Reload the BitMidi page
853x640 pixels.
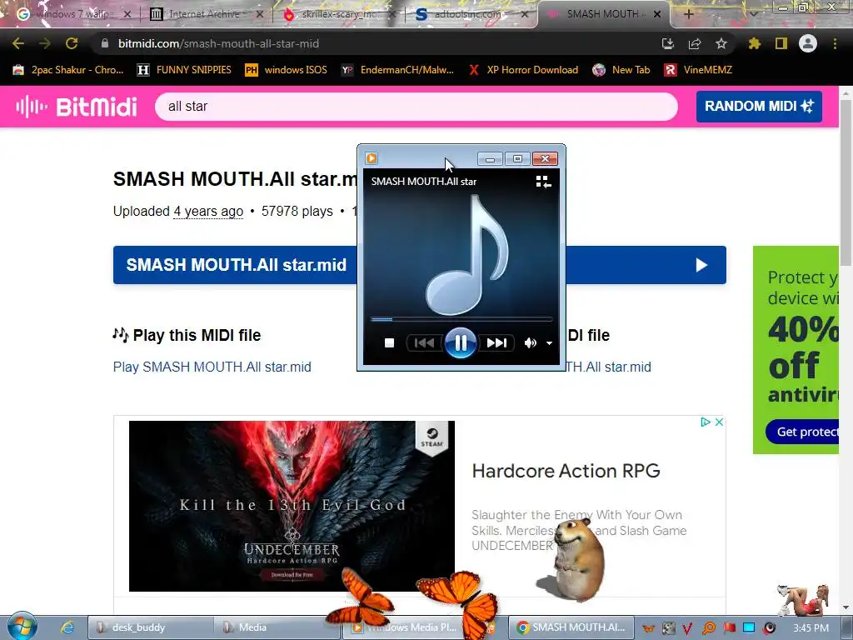(72, 43)
